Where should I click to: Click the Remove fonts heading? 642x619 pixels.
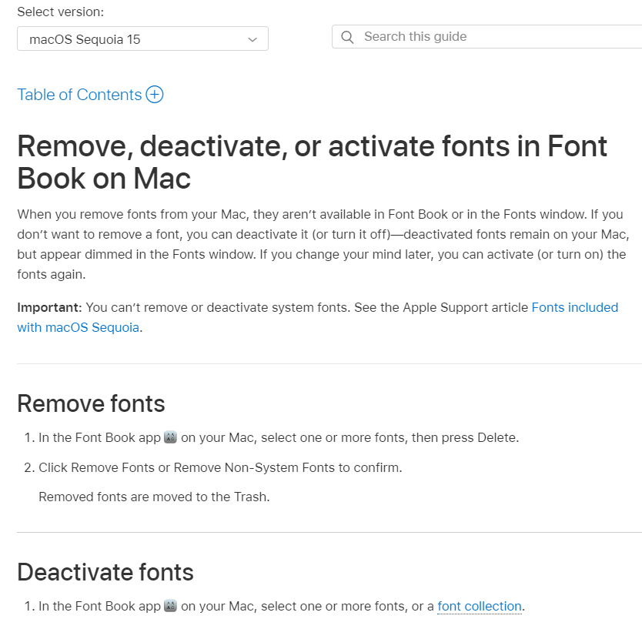tap(91, 403)
